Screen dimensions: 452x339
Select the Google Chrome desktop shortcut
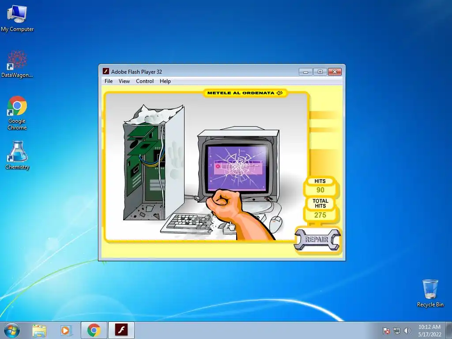17,113
